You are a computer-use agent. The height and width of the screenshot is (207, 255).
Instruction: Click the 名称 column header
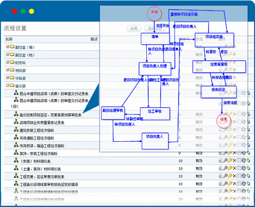[9, 39]
